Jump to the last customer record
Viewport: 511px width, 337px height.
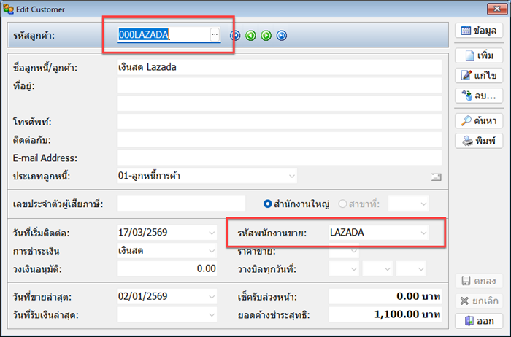click(282, 35)
